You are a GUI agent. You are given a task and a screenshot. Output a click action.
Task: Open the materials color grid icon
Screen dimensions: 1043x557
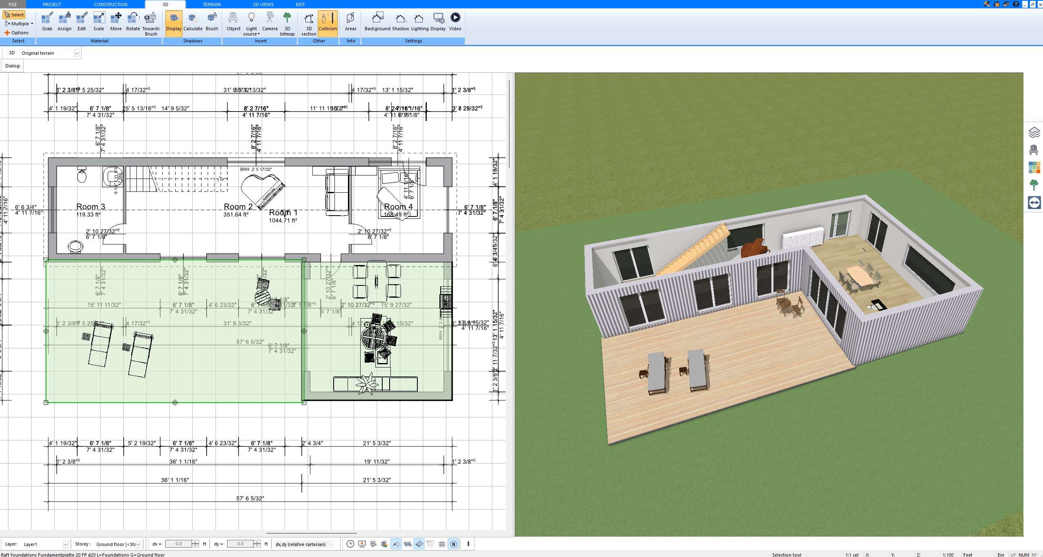[x=1034, y=167]
